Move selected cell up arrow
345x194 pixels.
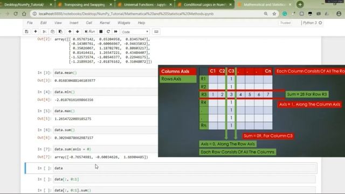(x=70, y=32)
